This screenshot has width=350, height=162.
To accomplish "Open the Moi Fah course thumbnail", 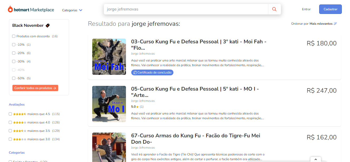I will (x=109, y=57).
